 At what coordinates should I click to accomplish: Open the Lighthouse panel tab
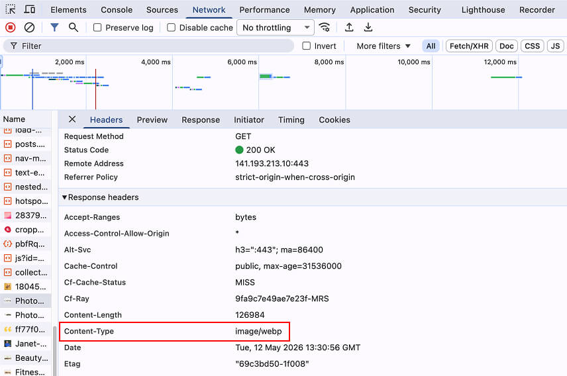tap(483, 10)
